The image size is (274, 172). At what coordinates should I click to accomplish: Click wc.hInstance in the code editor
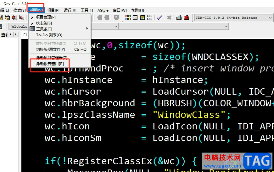78,80
